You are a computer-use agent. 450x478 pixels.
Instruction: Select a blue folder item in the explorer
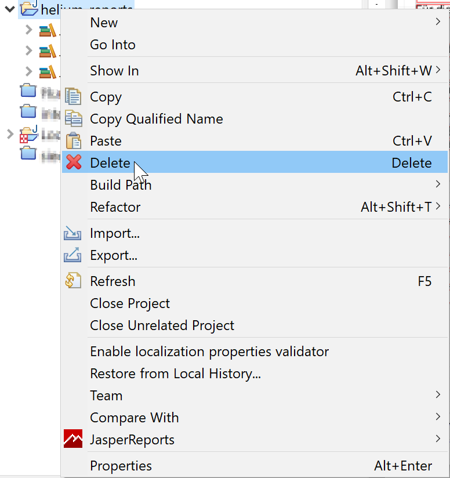[x=27, y=90]
